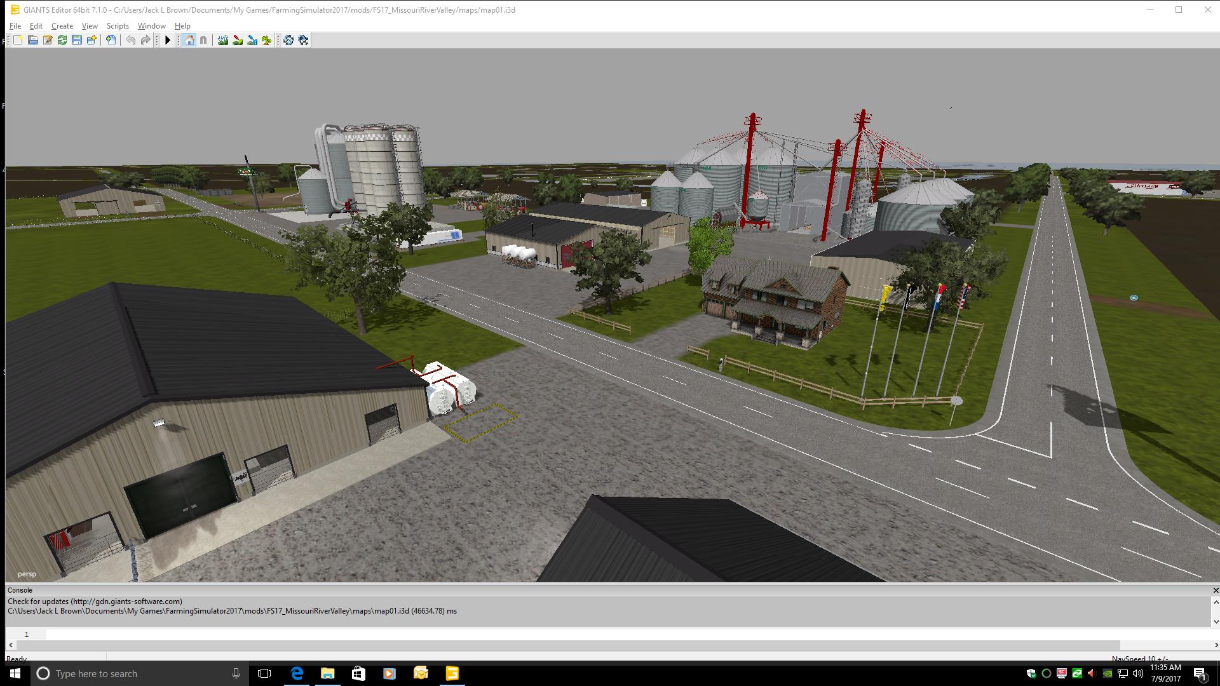Image resolution: width=1220 pixels, height=686 pixels.
Task: Open the Create menu
Action: (62, 26)
